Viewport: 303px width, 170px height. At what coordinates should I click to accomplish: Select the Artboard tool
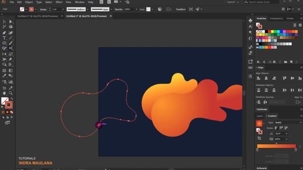tap(4, 88)
